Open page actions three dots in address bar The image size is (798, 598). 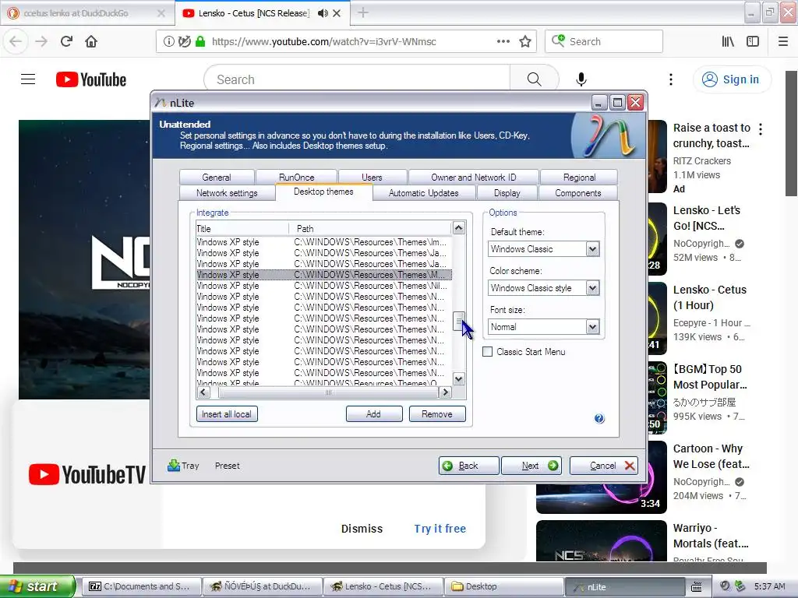click(503, 41)
